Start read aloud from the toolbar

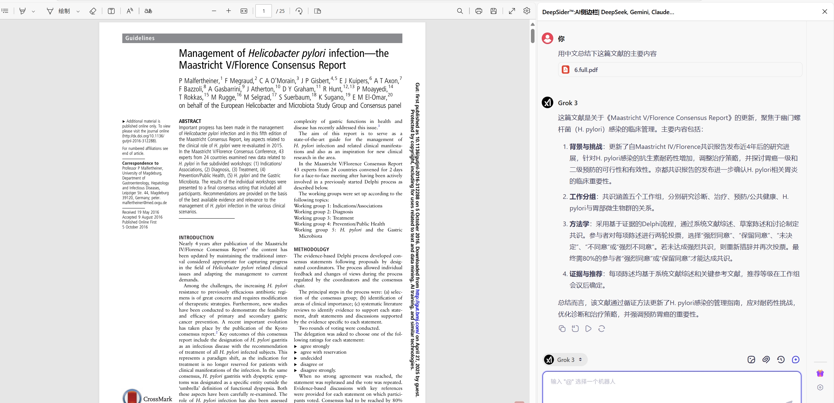(x=130, y=11)
